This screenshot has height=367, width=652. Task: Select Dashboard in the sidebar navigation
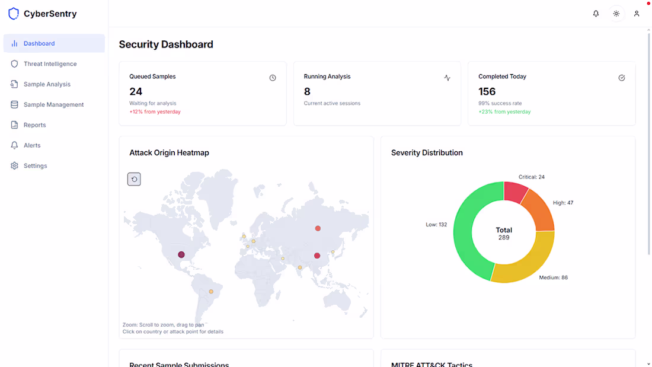(39, 43)
